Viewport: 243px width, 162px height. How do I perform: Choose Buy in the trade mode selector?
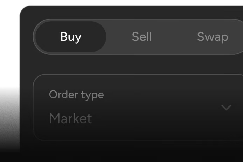pos(71,37)
